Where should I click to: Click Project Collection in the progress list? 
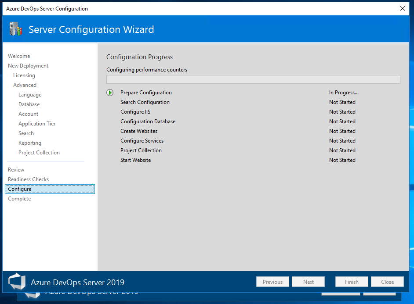point(141,150)
